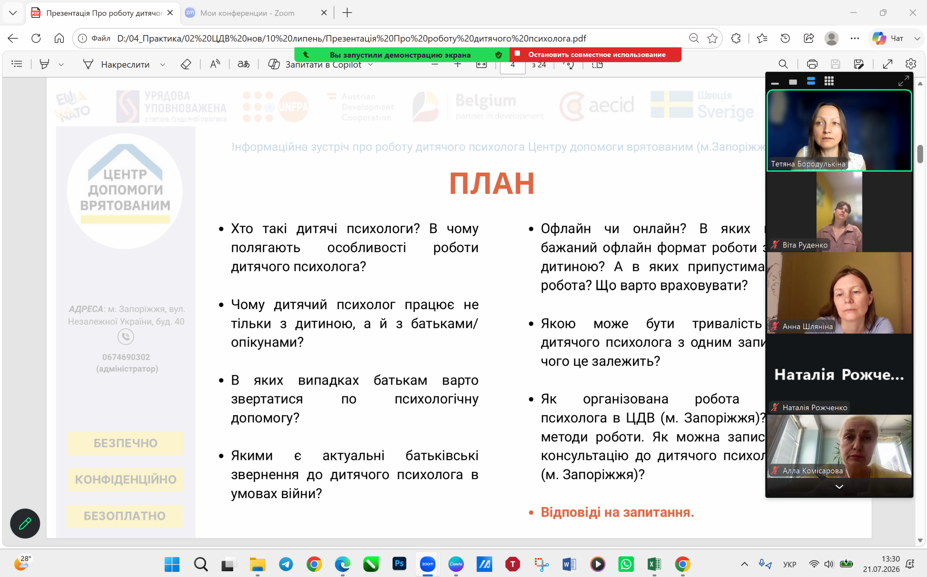Show hidden system tray icons
The width and height of the screenshot is (927, 577).
pyautogui.click(x=745, y=564)
